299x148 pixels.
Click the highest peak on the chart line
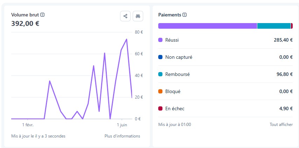click(x=126, y=39)
